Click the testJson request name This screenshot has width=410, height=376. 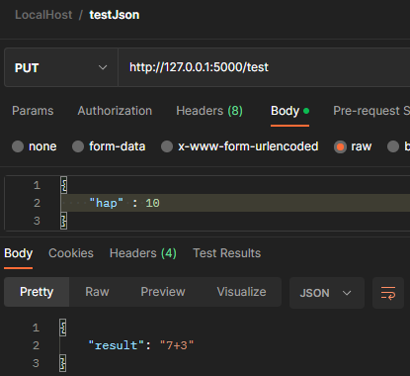tap(115, 15)
